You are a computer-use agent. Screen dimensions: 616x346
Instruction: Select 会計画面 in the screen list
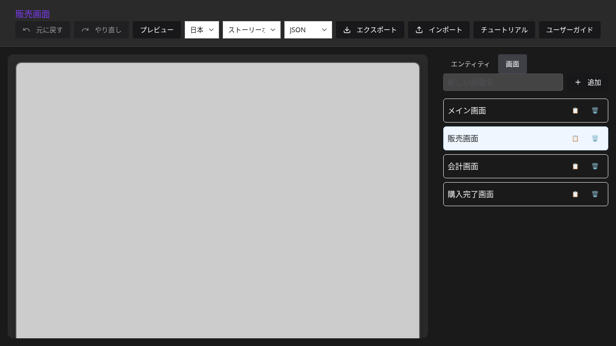pos(526,166)
